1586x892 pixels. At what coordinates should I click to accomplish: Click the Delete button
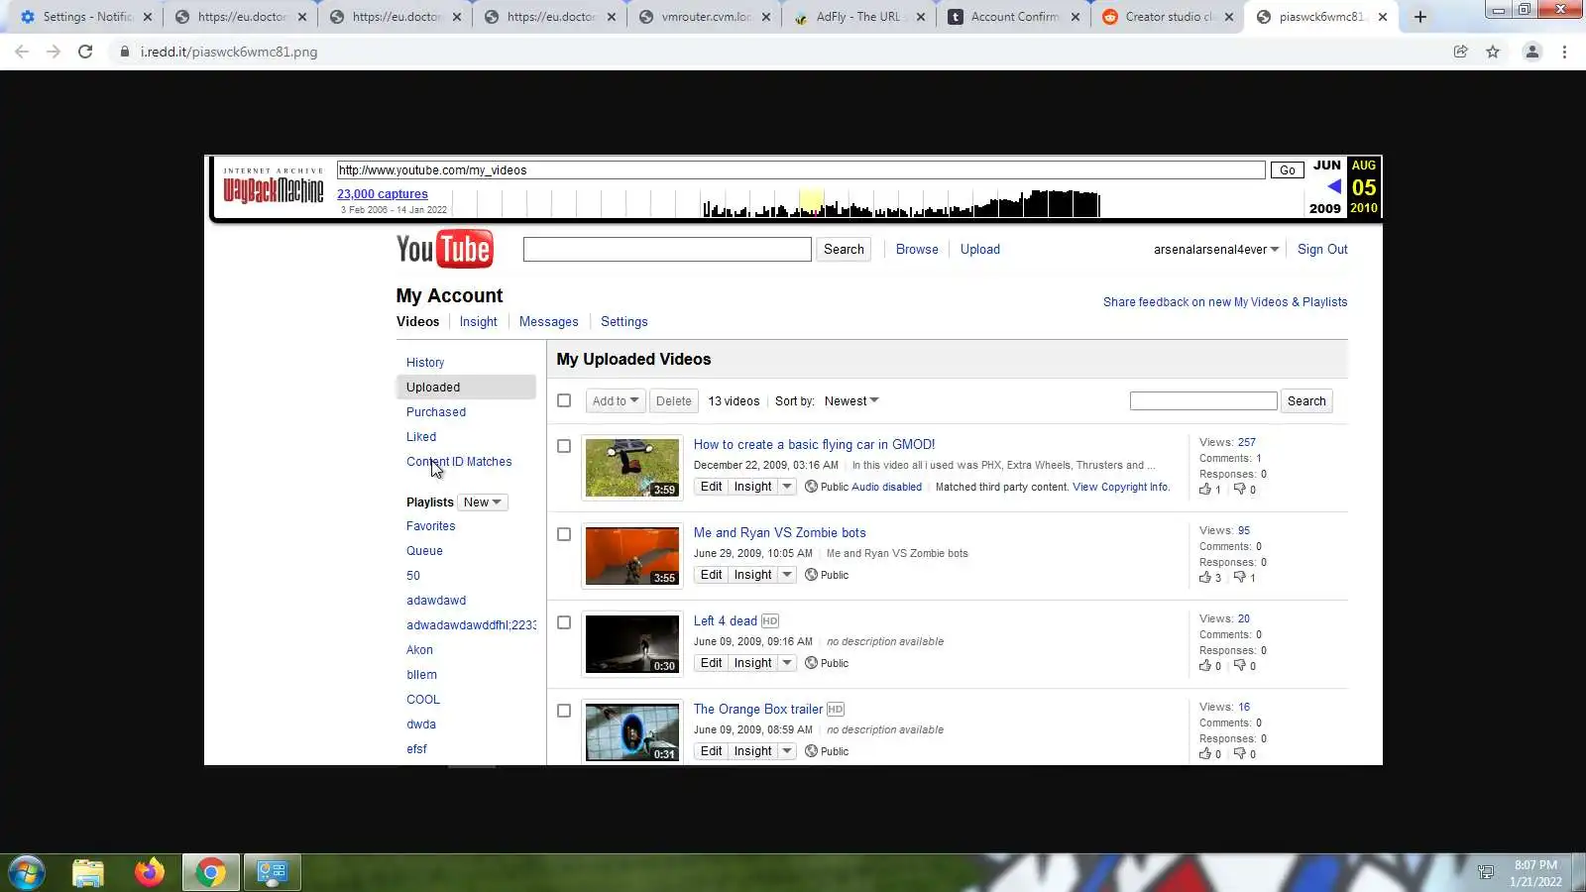click(x=674, y=401)
